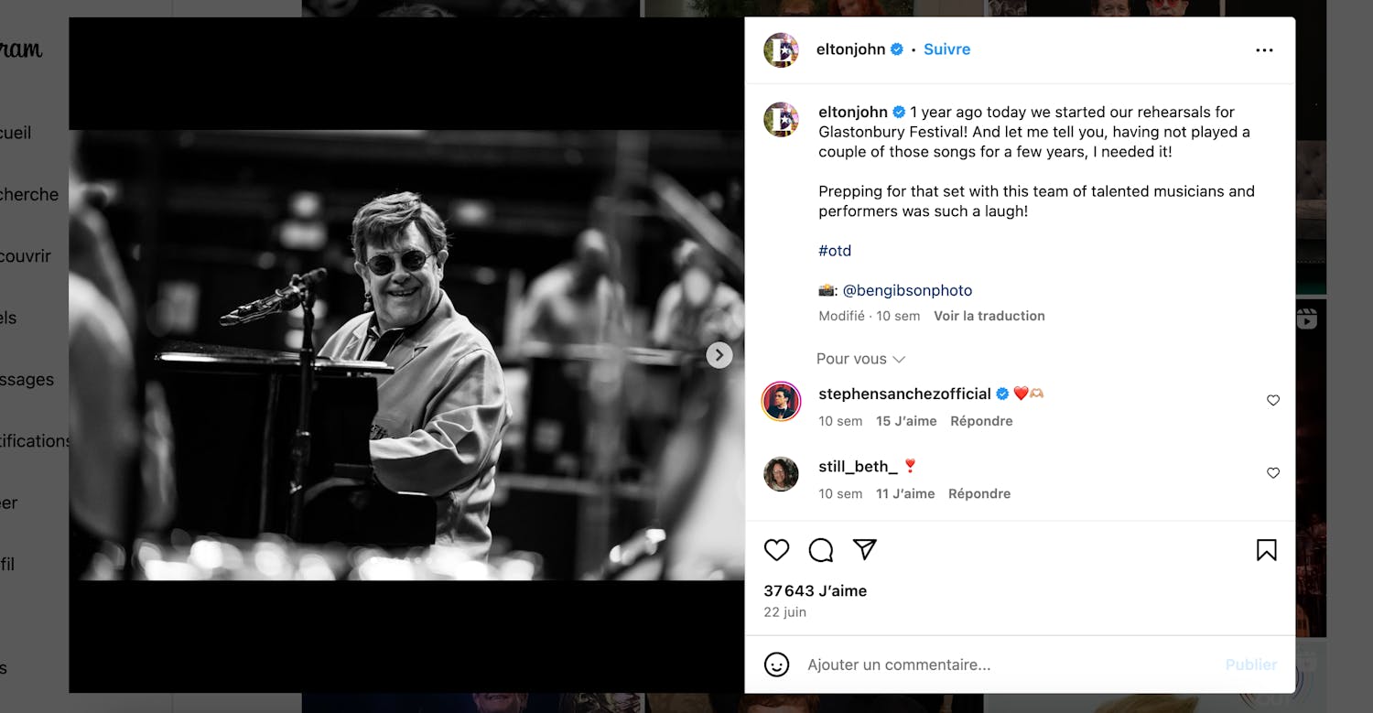View the 37 643 J'aime likes list
1373x713 pixels.
815,591
